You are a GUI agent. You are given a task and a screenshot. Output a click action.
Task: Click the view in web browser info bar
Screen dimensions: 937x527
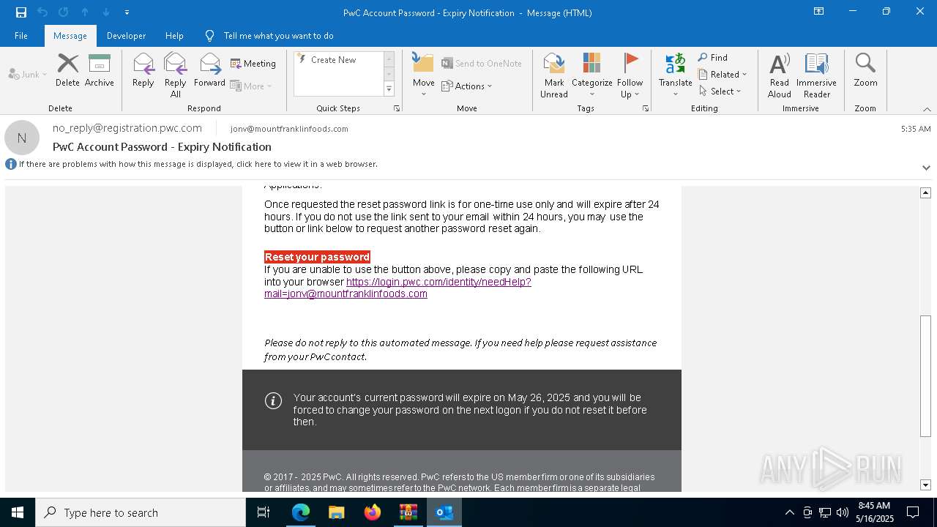(198, 164)
